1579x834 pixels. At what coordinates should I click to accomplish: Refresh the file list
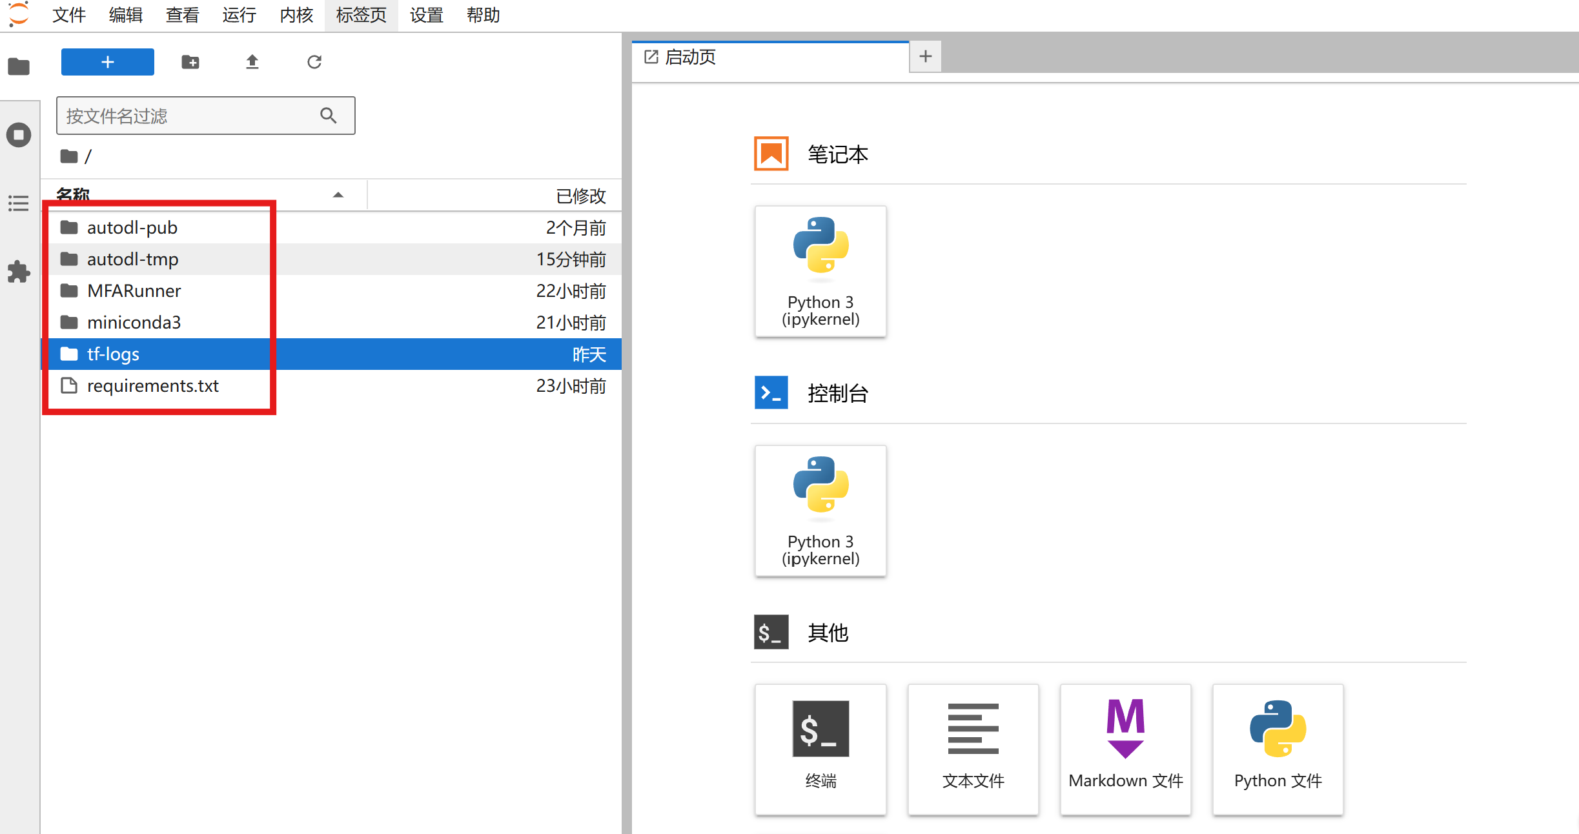pyautogui.click(x=314, y=62)
